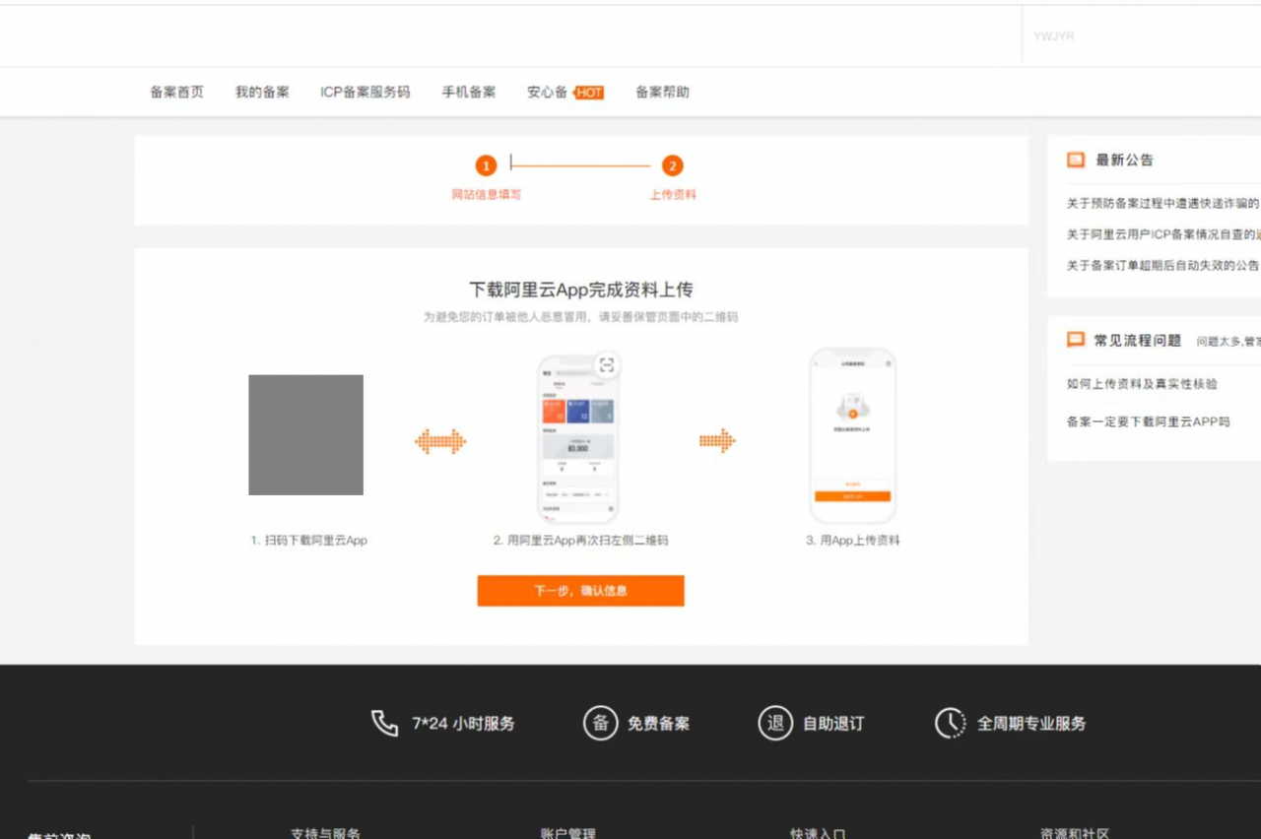
Task: Select the ICP备案服务码 navigation item
Action: click(x=365, y=93)
